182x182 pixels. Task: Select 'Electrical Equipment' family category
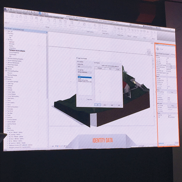pyautogui.click(x=13, y=107)
